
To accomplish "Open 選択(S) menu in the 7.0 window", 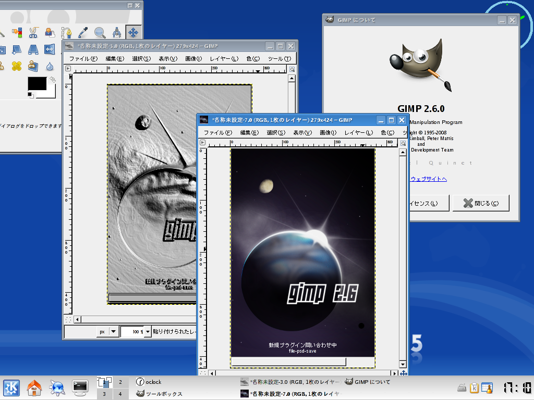I will pyautogui.click(x=276, y=133).
